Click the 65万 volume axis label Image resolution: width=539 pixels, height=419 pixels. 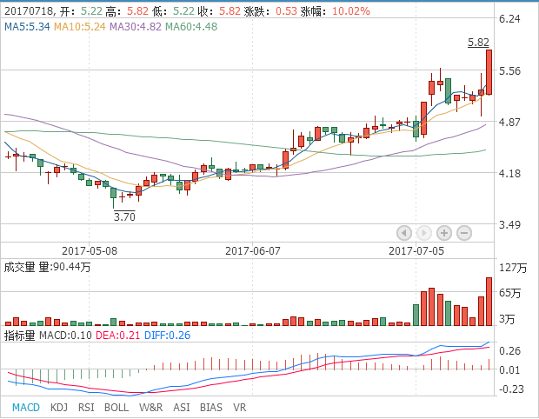[509, 293]
